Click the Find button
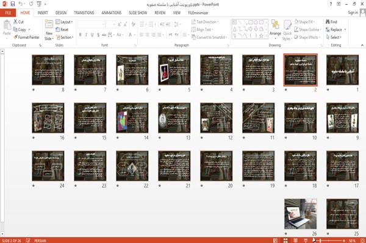The height and width of the screenshot is (243, 366). pos(331,22)
